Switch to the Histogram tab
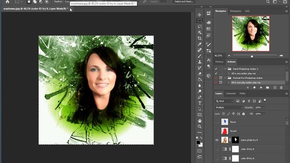Screen dimensions: 290x163 tap(236, 11)
